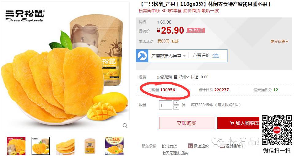This screenshot has width=294, height=156.
Task: Decrease quantity with the down arrow
Action: pyautogui.click(x=176, y=108)
